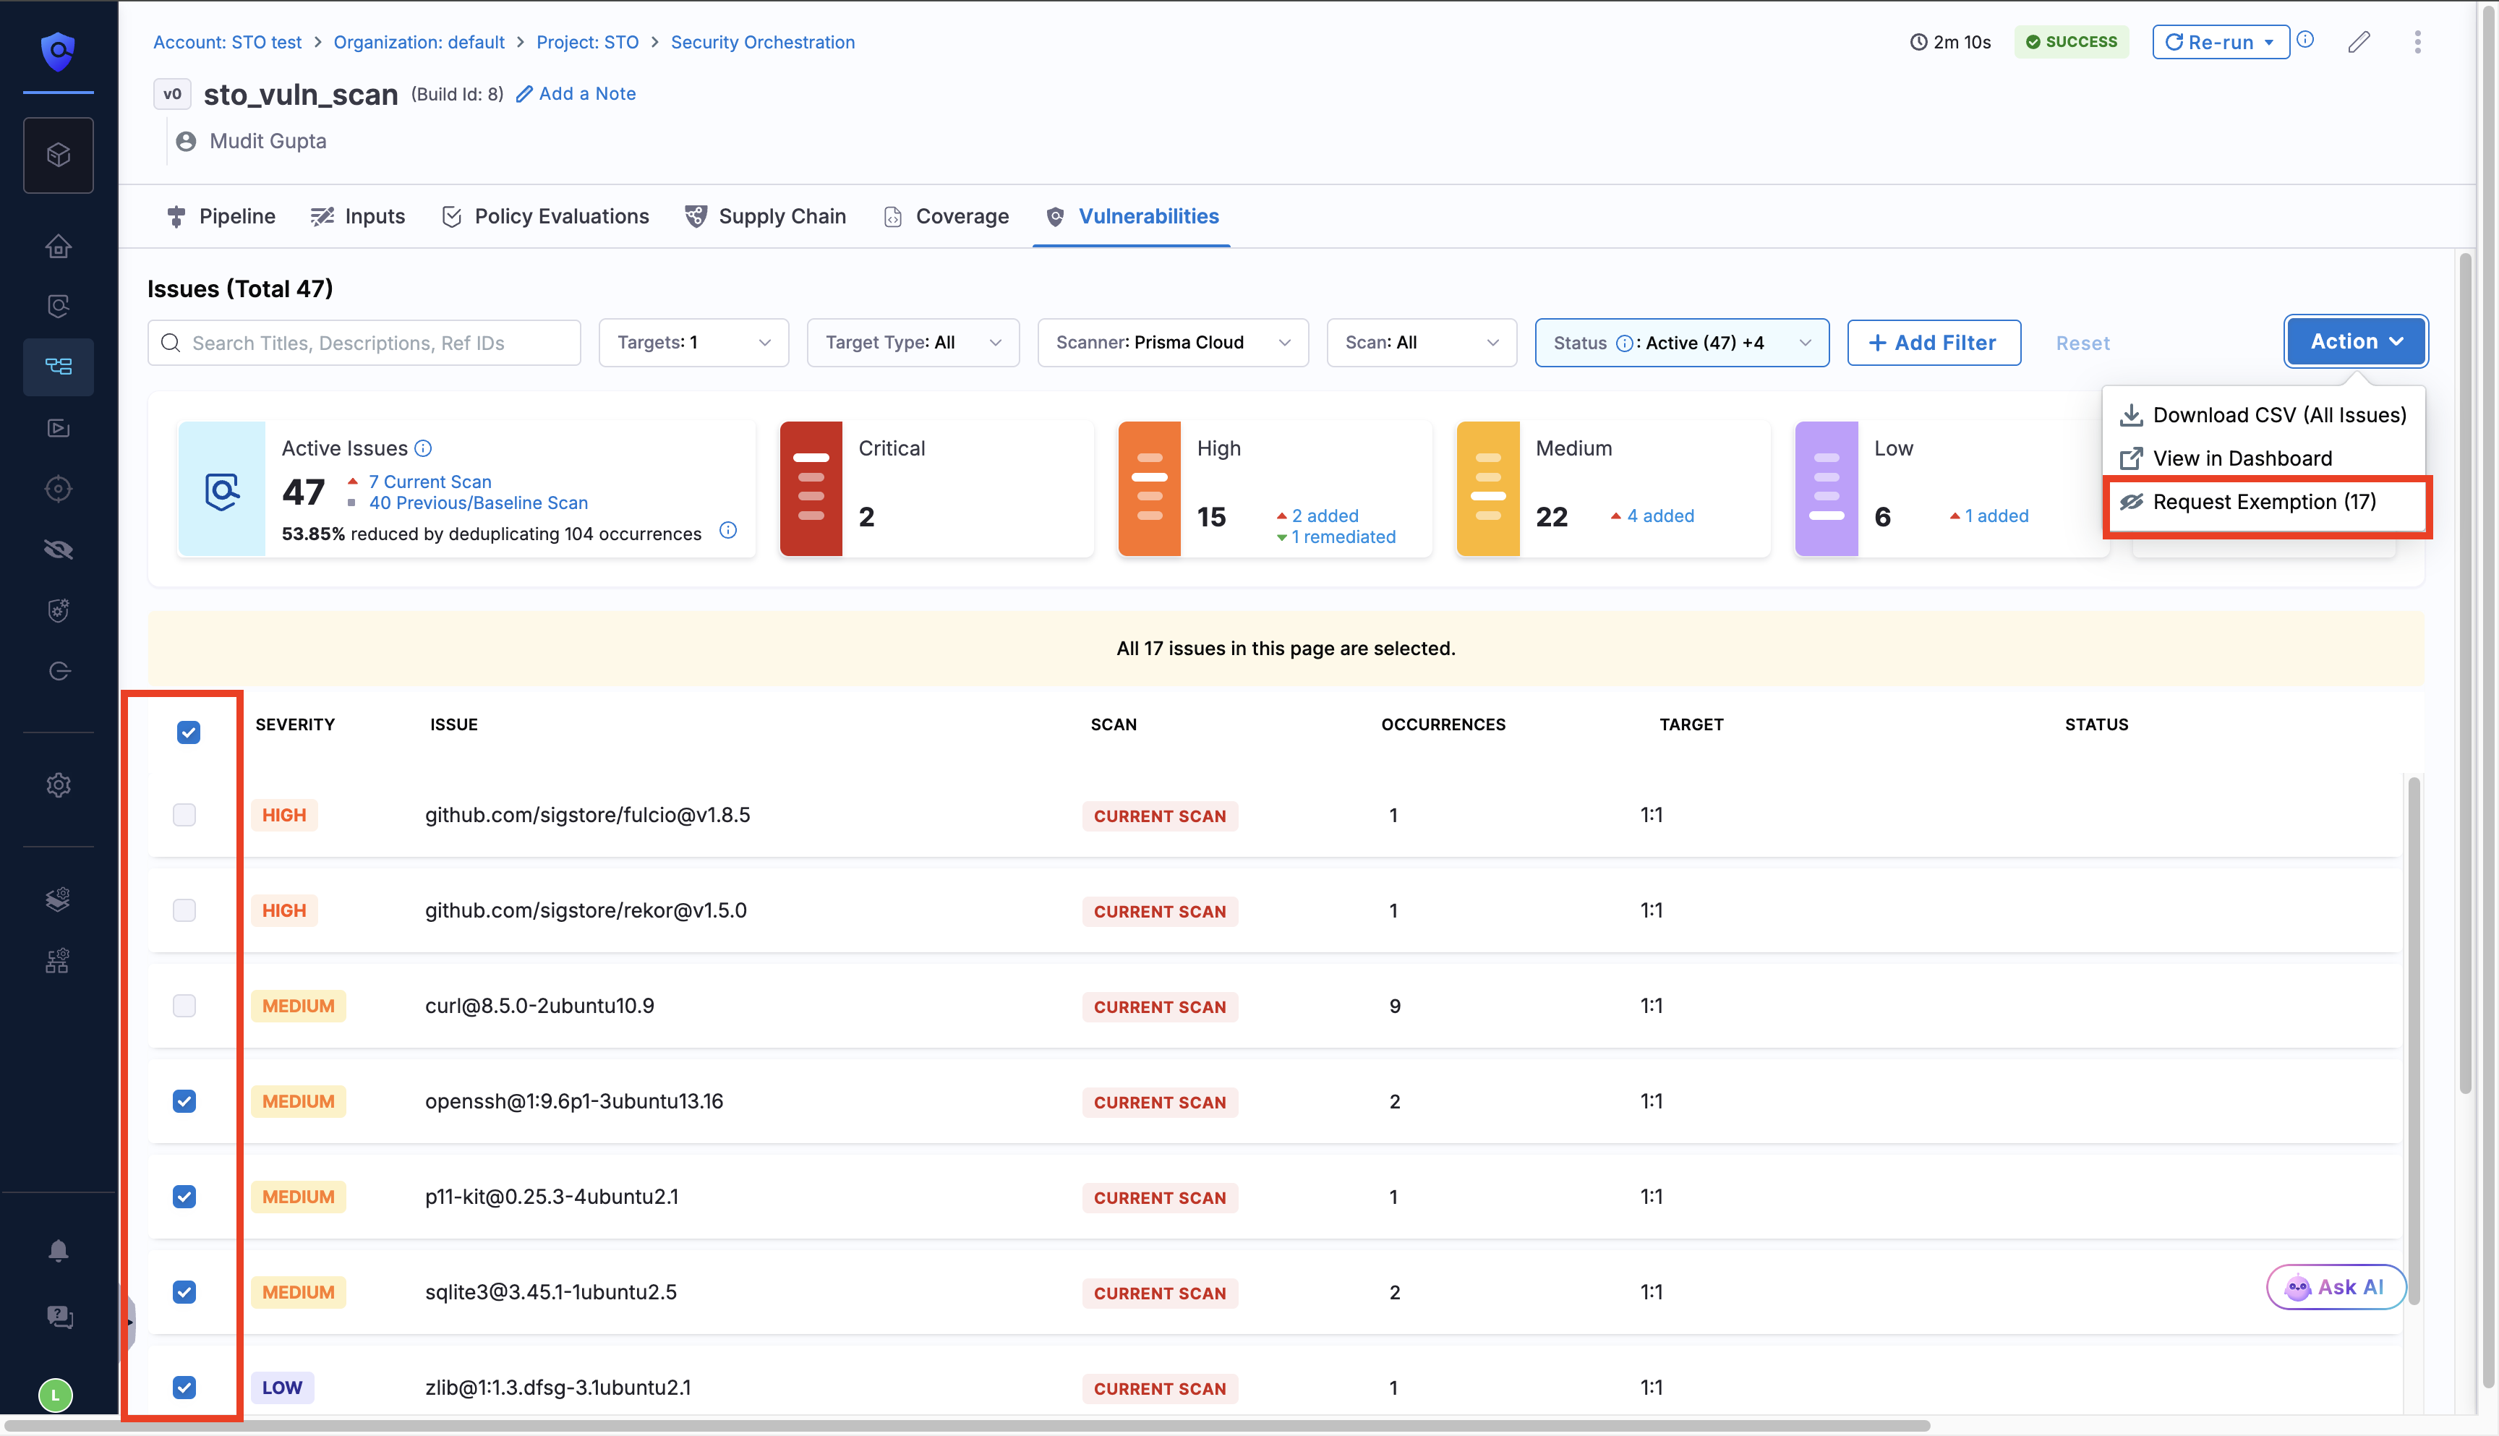Open the Scan: All dropdown
This screenshot has height=1436, width=2499.
[x=1421, y=342]
